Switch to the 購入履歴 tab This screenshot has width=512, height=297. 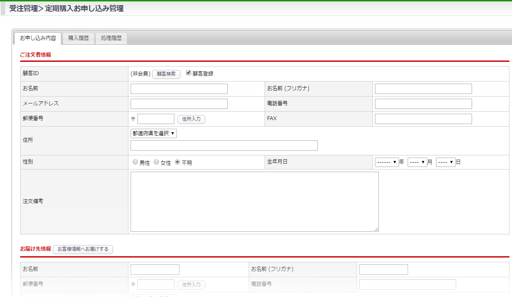(78, 38)
